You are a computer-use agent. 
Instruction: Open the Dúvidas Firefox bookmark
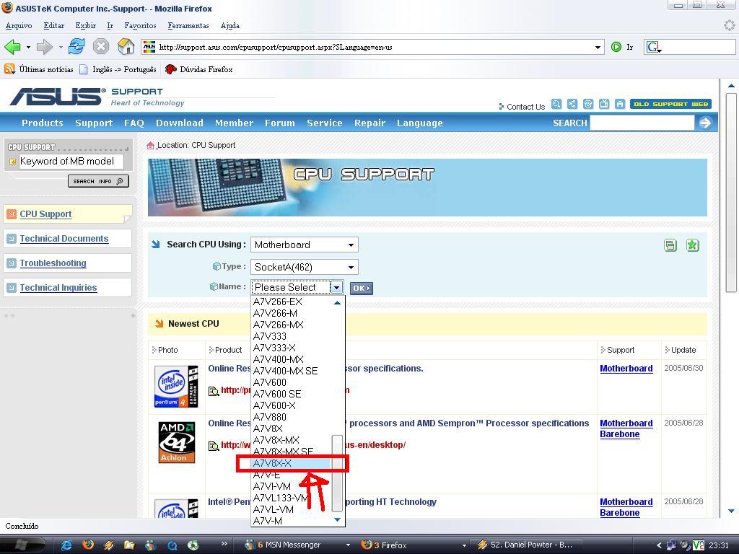point(199,69)
